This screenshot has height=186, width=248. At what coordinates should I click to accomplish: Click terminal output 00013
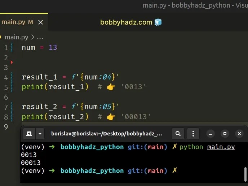[x=31, y=163]
